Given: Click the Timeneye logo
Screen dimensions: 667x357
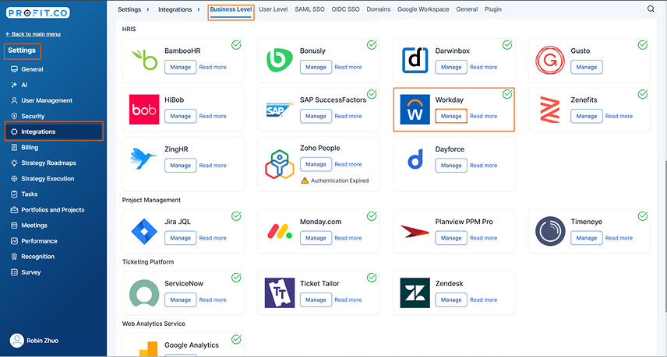Looking at the screenshot, I should [x=550, y=231].
